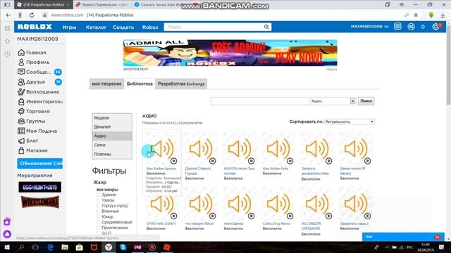Open the Robux menu in the header
This screenshot has height=253, width=451.
point(150,27)
